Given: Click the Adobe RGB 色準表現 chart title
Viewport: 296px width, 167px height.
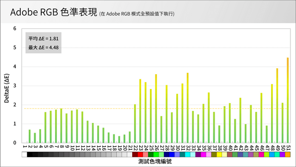Looking at the screenshot, I should (x=54, y=12).
